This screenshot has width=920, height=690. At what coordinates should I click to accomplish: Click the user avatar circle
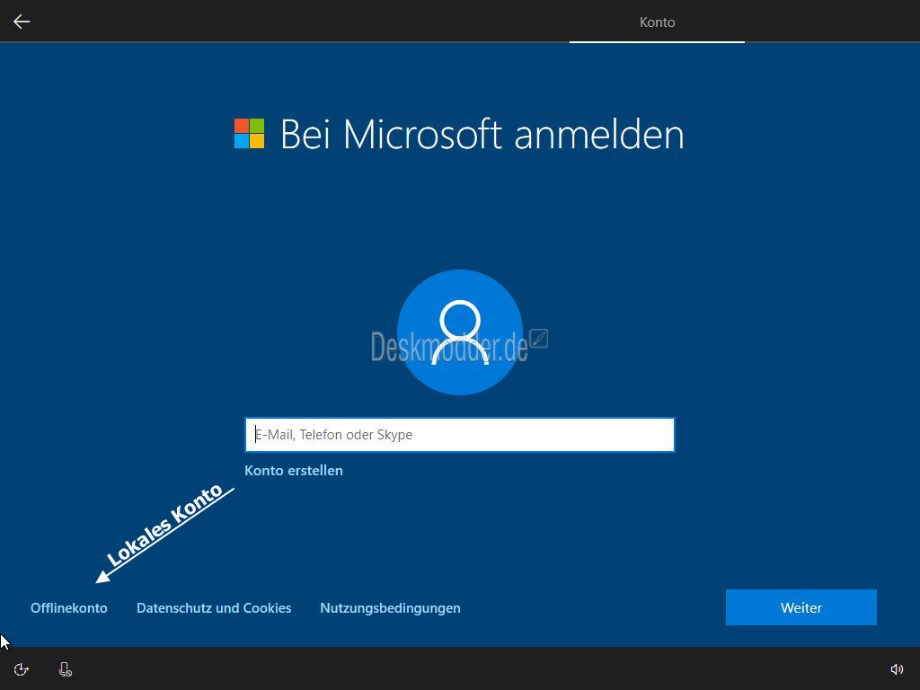(459, 332)
